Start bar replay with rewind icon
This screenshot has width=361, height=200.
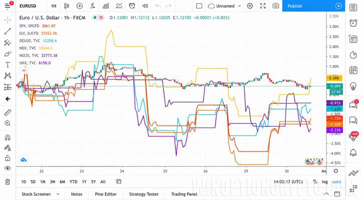(x=145, y=6)
